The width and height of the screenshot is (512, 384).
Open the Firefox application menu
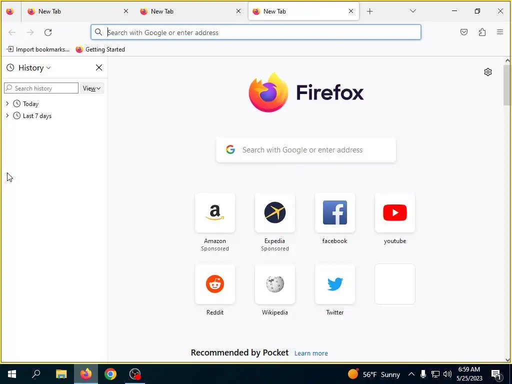coord(500,32)
